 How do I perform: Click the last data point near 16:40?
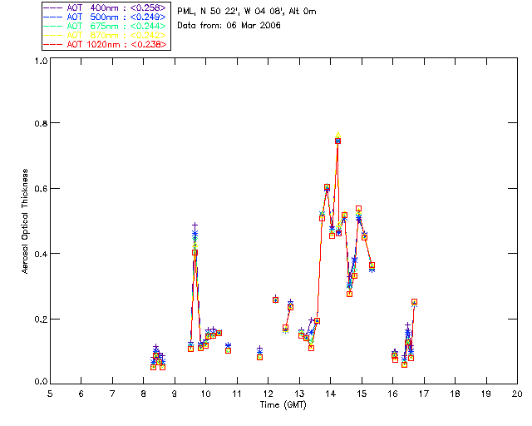point(414,302)
